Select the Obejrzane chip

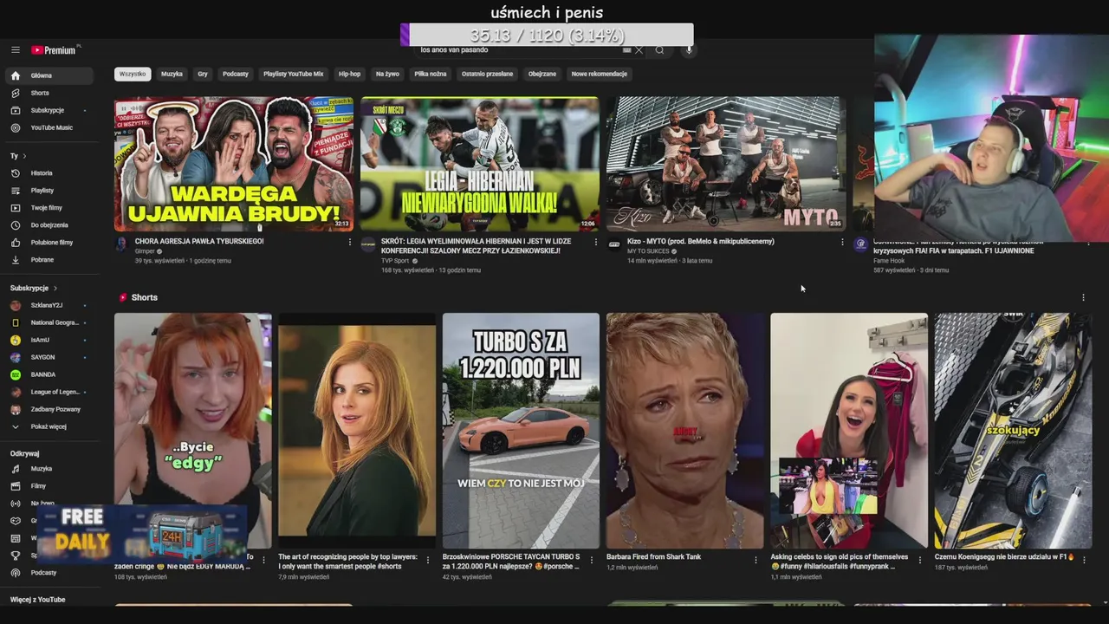tap(542, 74)
